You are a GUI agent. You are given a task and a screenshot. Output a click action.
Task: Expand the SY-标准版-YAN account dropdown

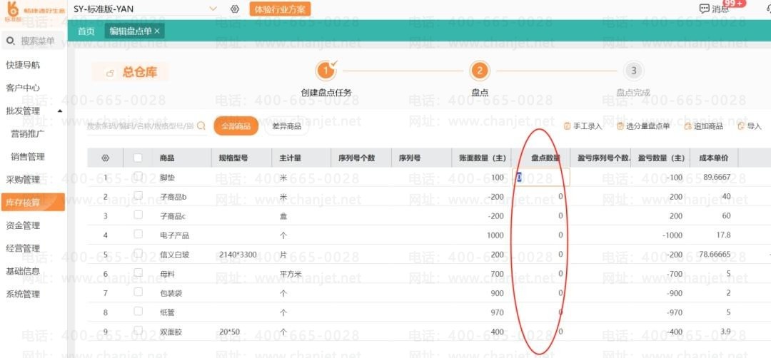[x=213, y=9]
